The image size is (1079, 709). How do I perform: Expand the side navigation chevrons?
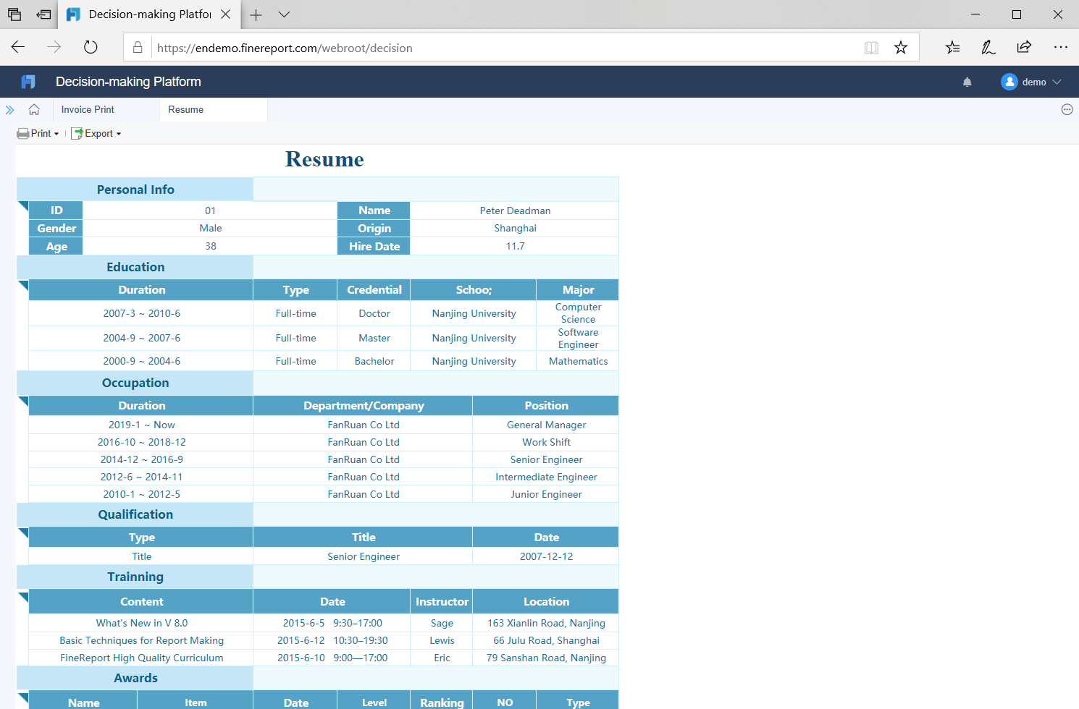pos(9,110)
